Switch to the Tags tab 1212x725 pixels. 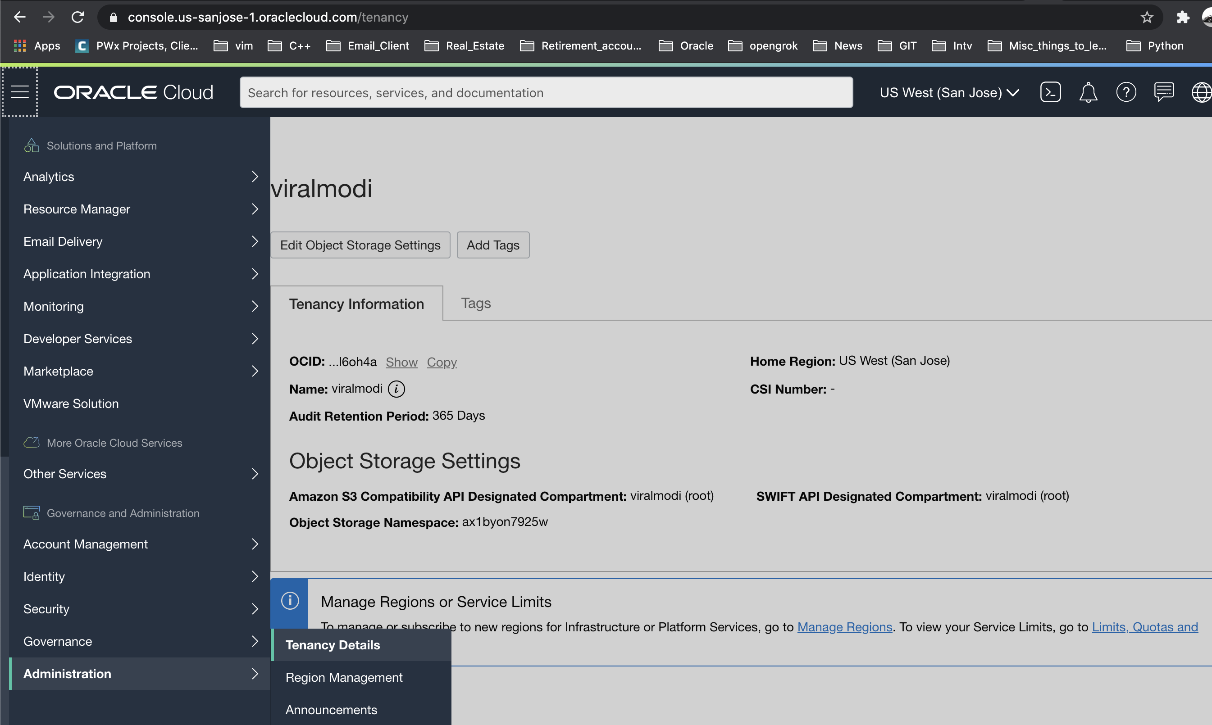coord(475,304)
